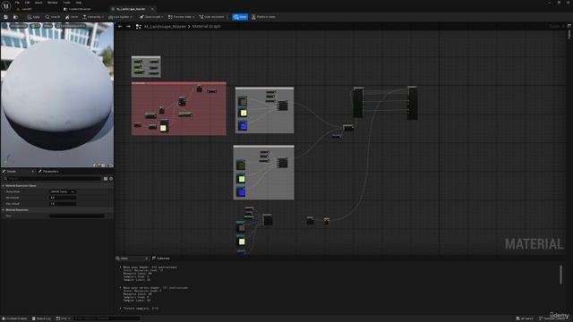The width and height of the screenshot is (573, 322).
Task: Click the console command input field
Action: coord(107,318)
